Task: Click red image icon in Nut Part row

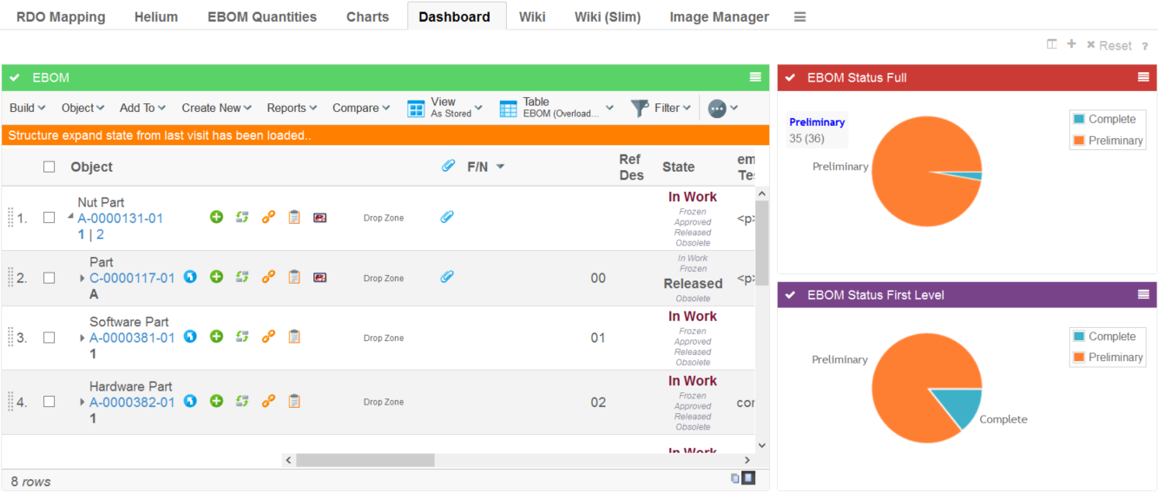Action: pos(319,217)
